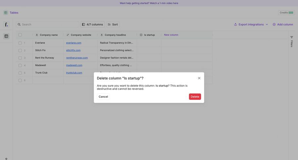298x160 pixels.
Task: Open the Sort options
Action: click(x=113, y=24)
